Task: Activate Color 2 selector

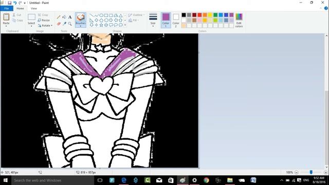Action: (x=176, y=20)
